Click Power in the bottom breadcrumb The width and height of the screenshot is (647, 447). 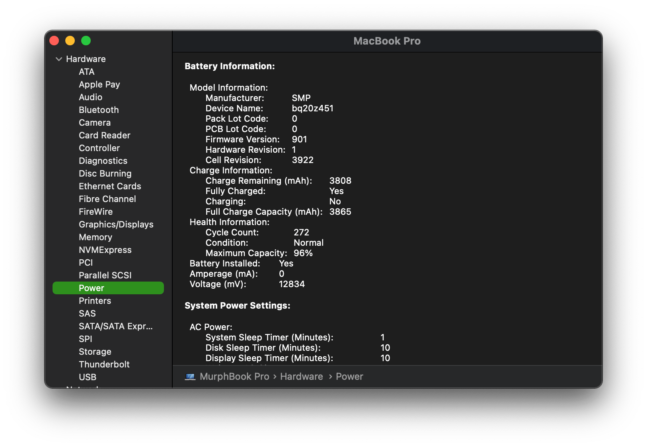pos(349,377)
